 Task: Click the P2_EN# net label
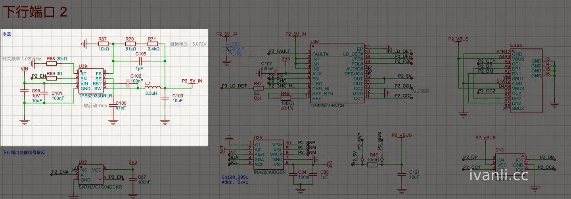pos(60,172)
